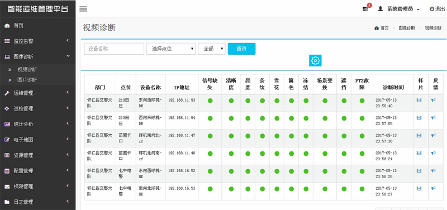Viewport: 447px width, 210px height.
Task: Click the 设备名称 input field
Action: pos(114,49)
